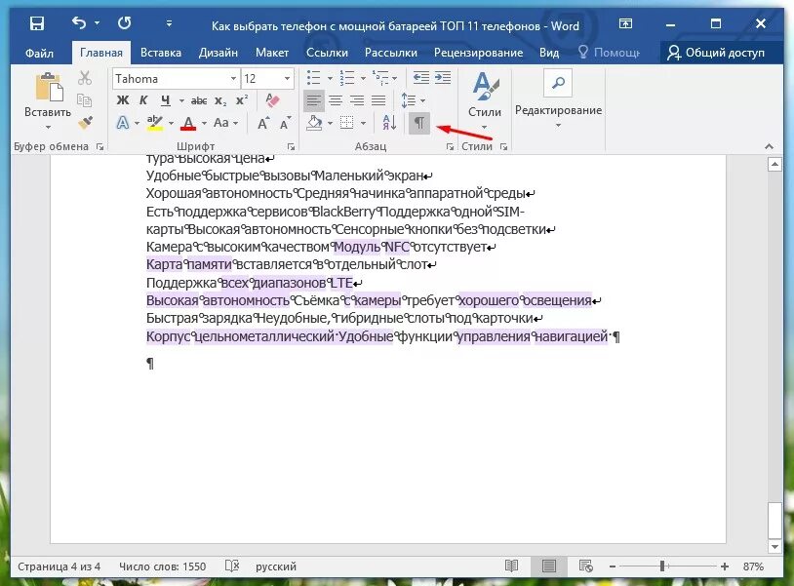The height and width of the screenshot is (586, 794).
Task: Align the text left
Action: coord(313,100)
